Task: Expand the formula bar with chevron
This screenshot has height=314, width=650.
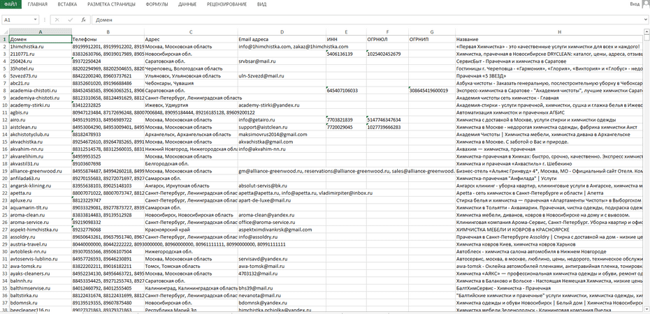Action: 644,20
